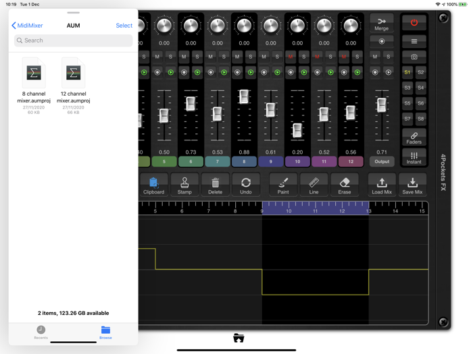Image resolution: width=473 pixels, height=354 pixels.
Task: Select snapshot S7
Action: (x=407, y=119)
